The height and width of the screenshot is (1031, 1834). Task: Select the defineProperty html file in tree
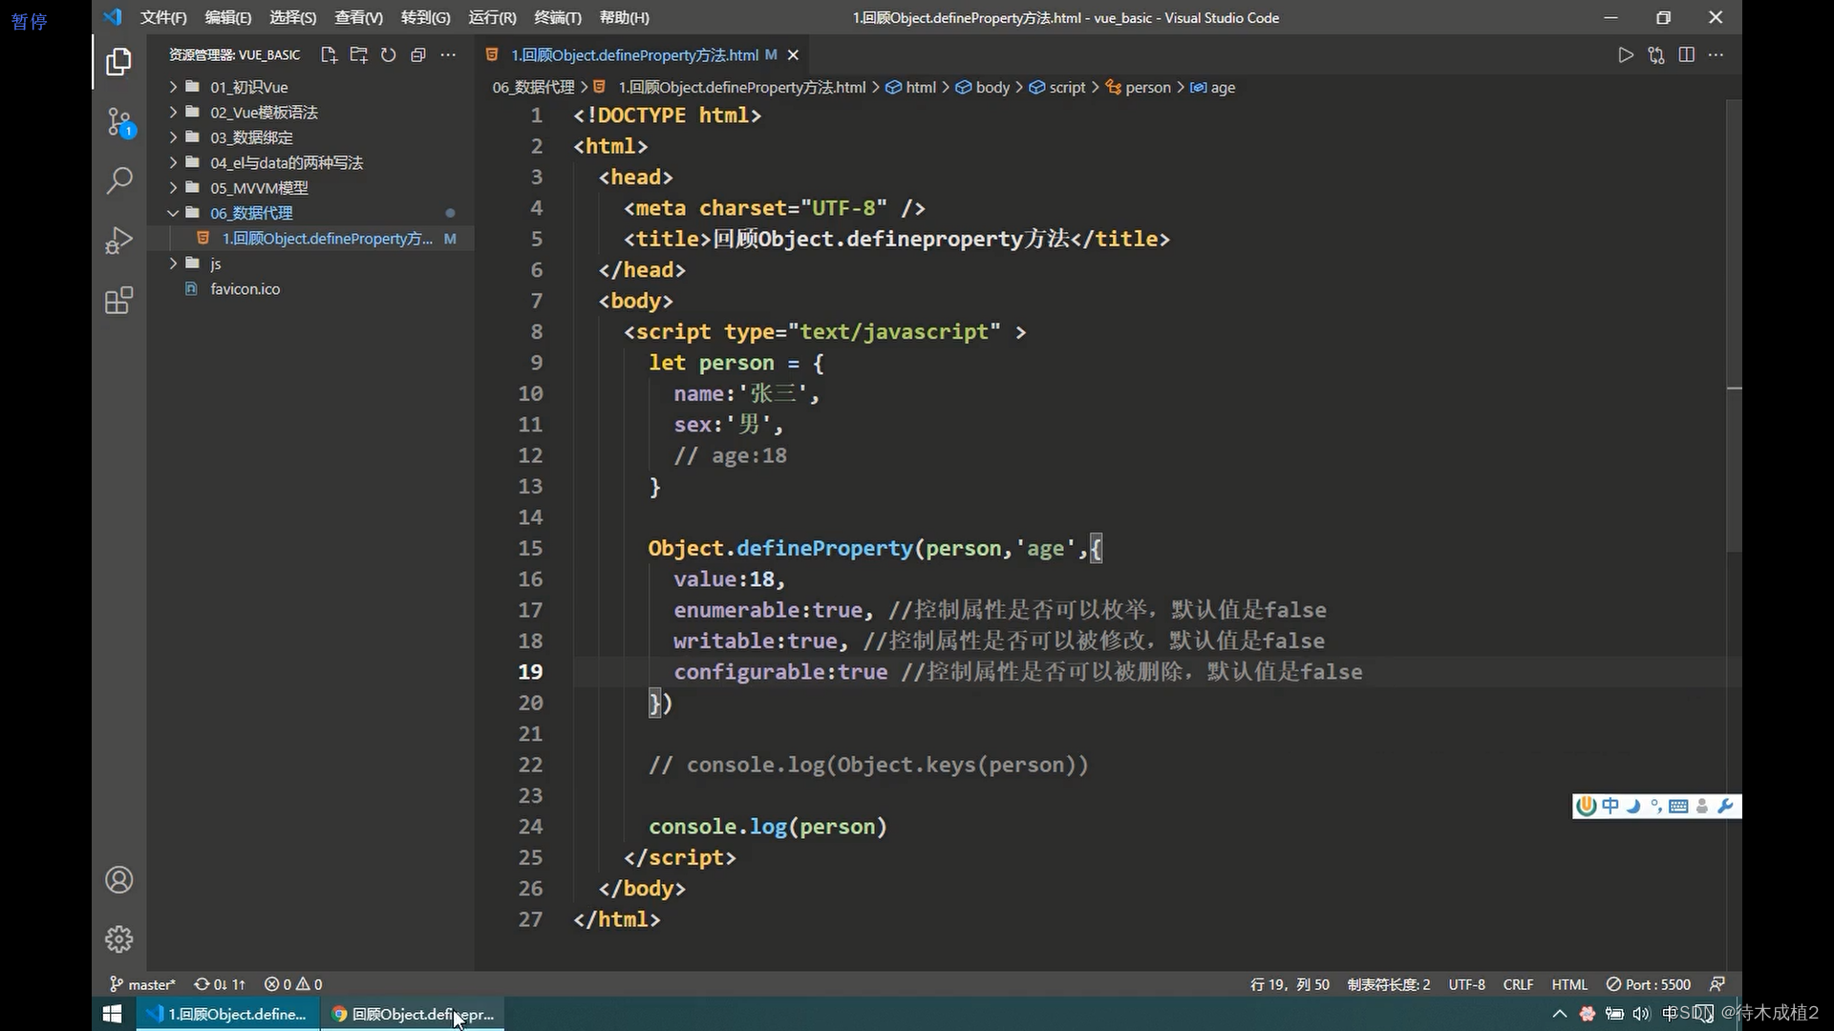point(310,239)
